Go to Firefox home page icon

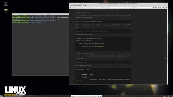point(161,8)
